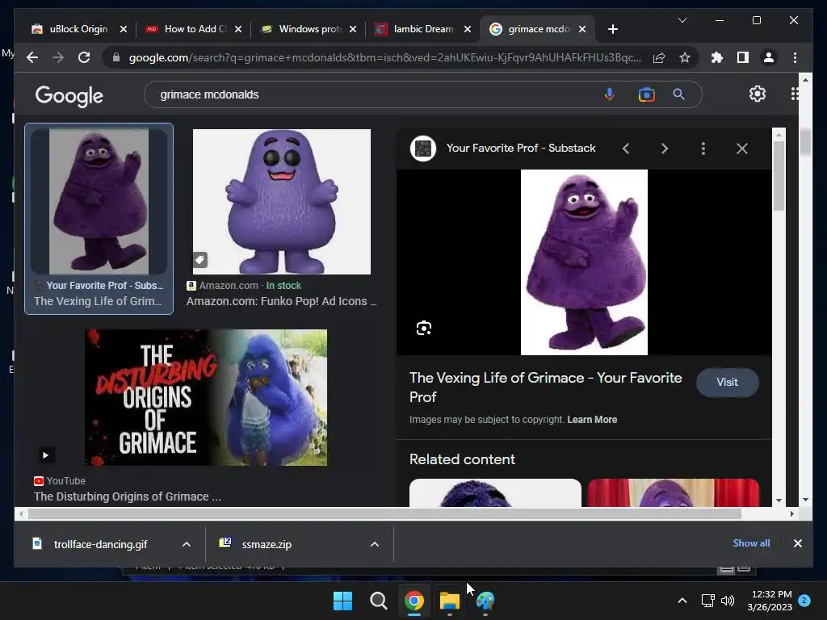Open the tab search dropdown arrow
The image size is (827, 620).
(x=682, y=20)
